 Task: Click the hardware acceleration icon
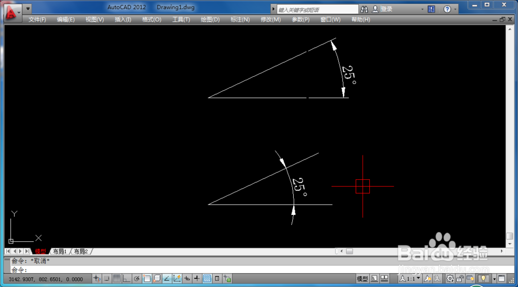(x=470, y=279)
